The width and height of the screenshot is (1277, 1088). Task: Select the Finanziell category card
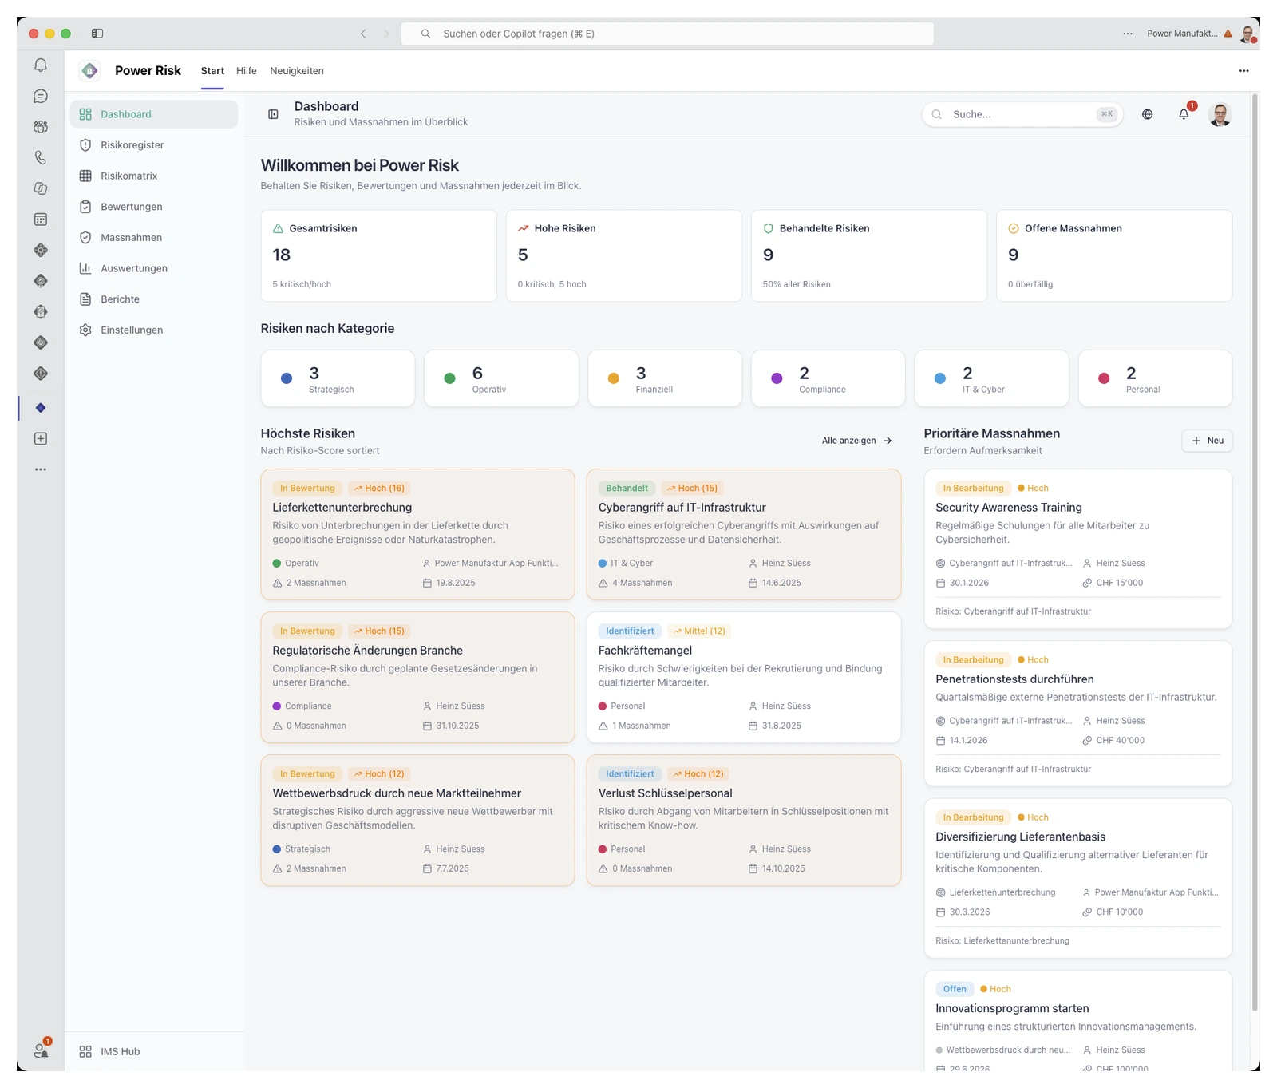[665, 378]
